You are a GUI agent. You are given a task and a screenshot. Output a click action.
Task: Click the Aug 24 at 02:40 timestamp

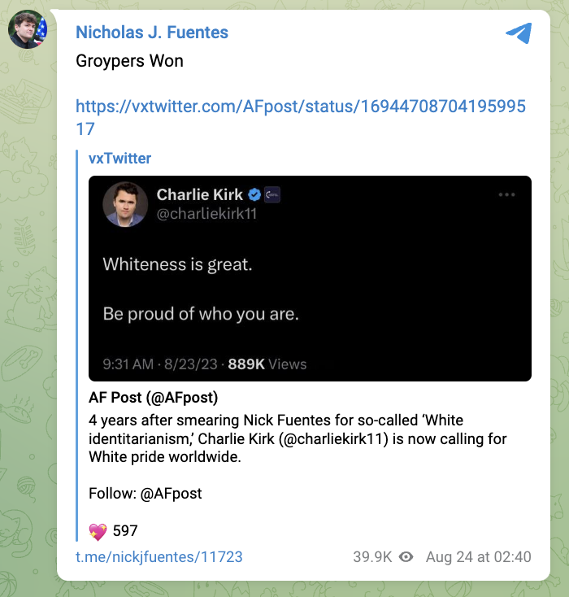(478, 557)
